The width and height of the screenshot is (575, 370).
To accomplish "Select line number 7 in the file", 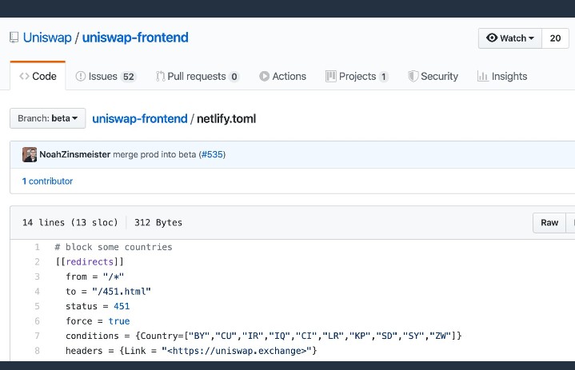I will click(x=37, y=336).
